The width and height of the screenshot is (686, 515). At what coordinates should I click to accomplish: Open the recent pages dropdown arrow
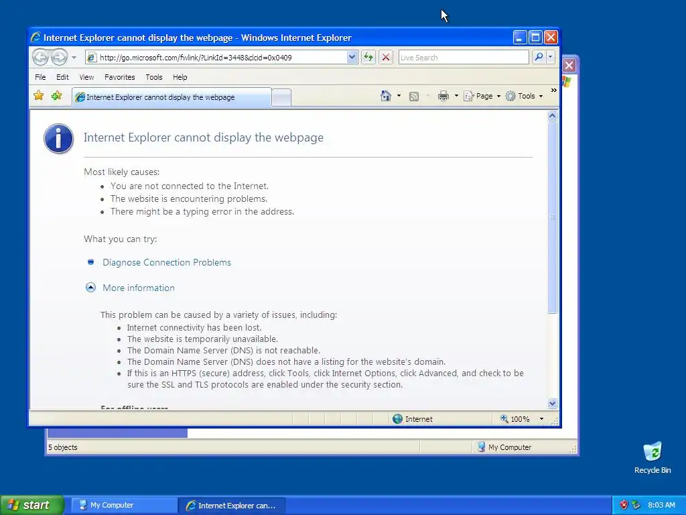tap(74, 58)
